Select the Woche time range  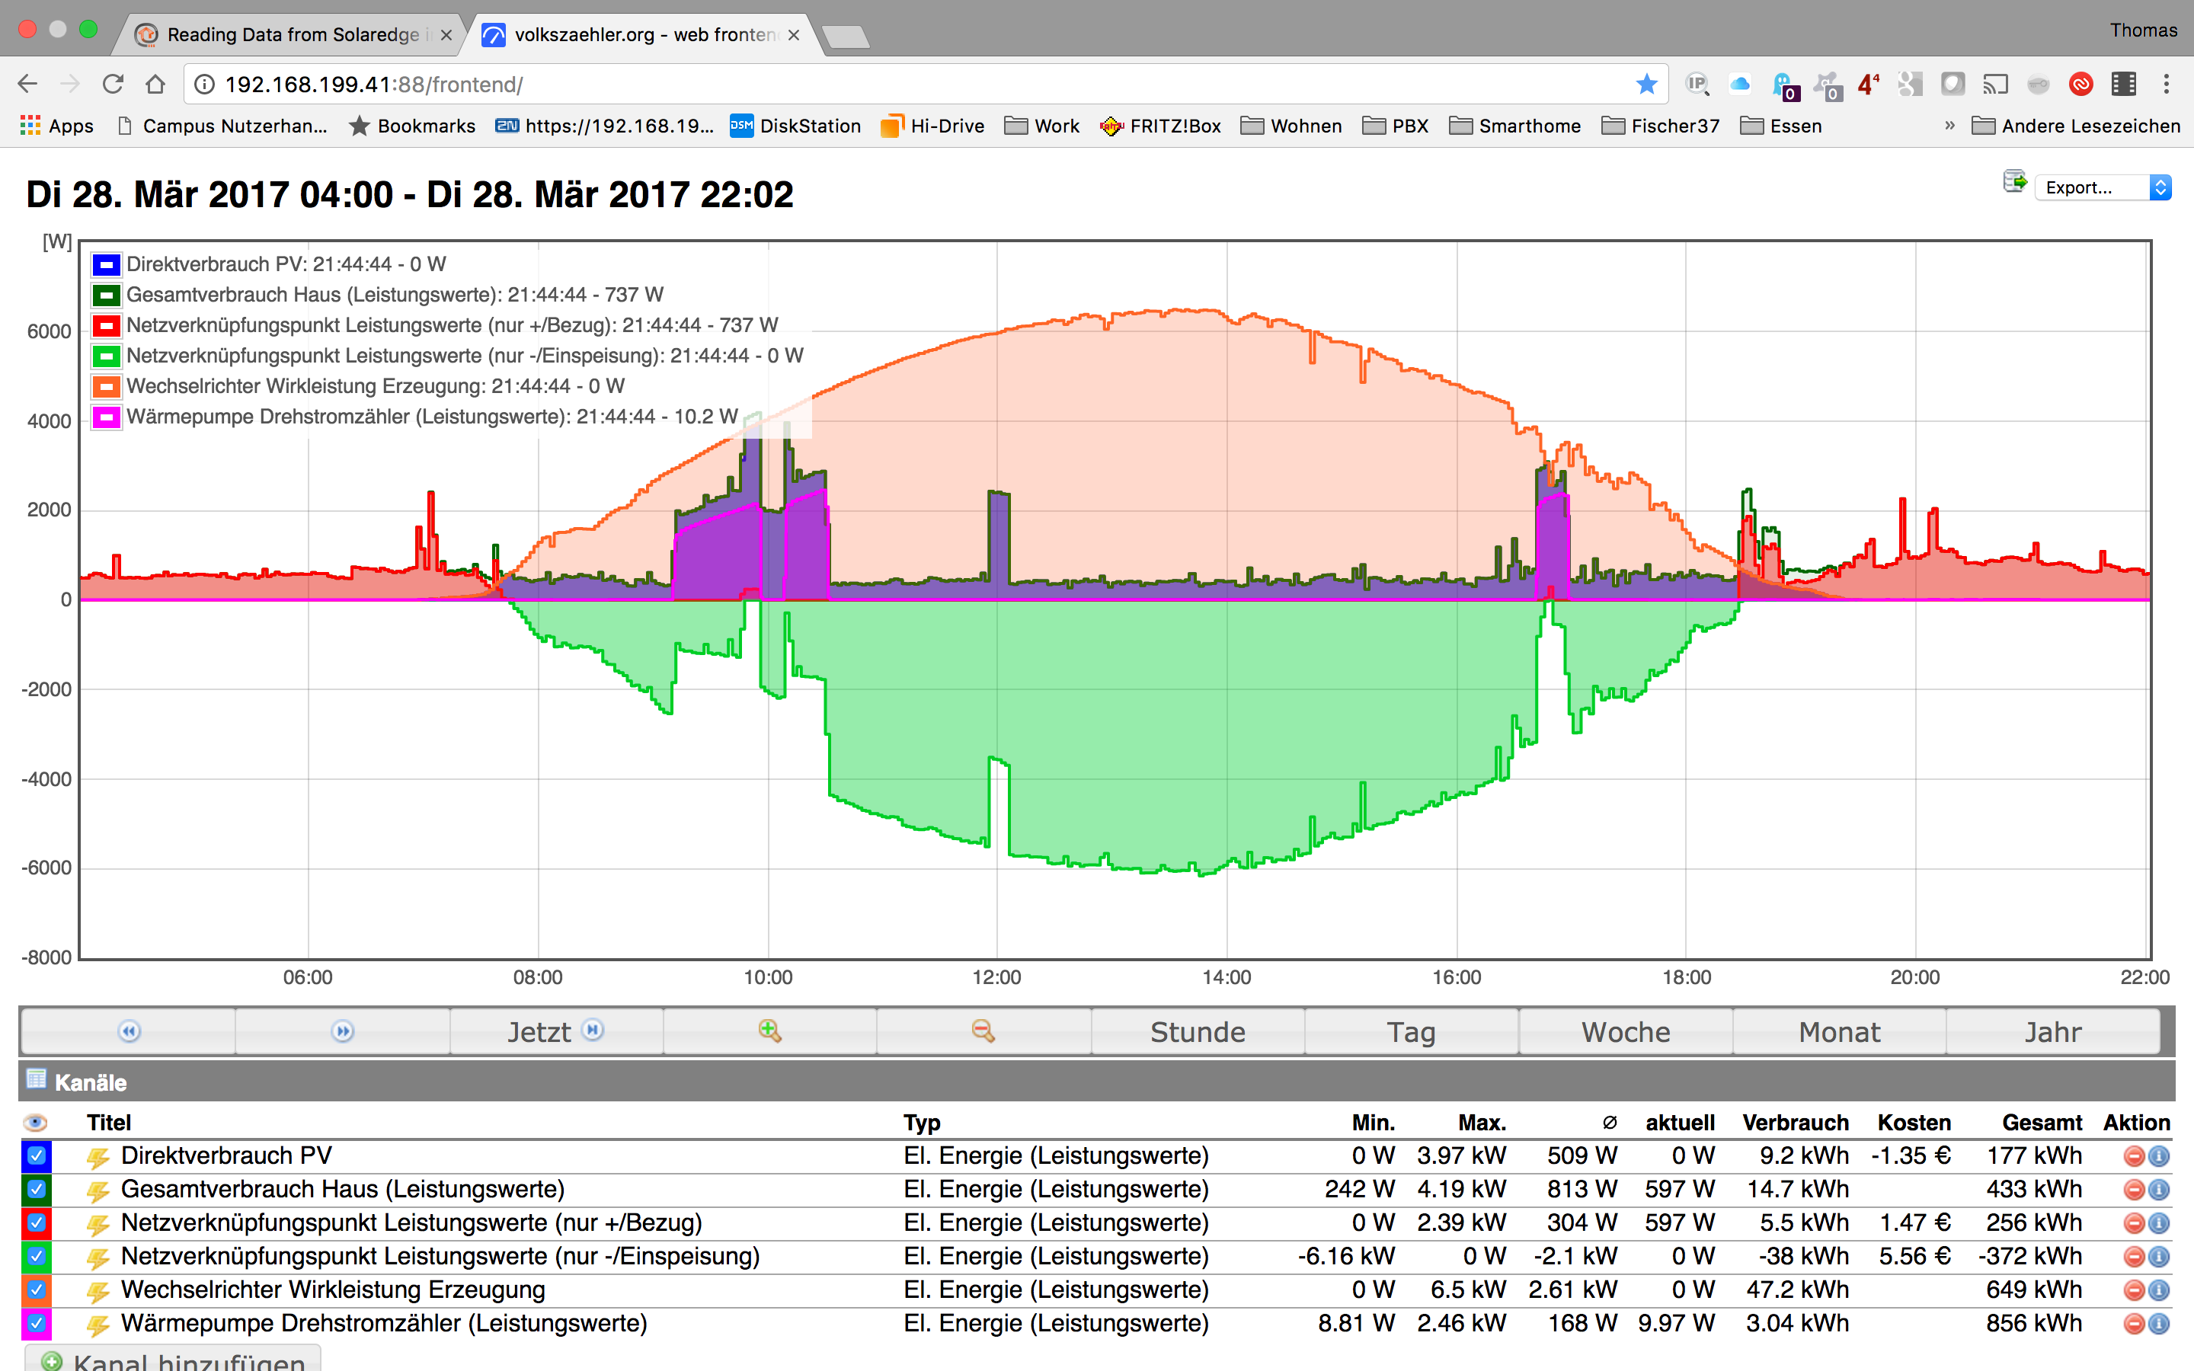(1625, 1032)
